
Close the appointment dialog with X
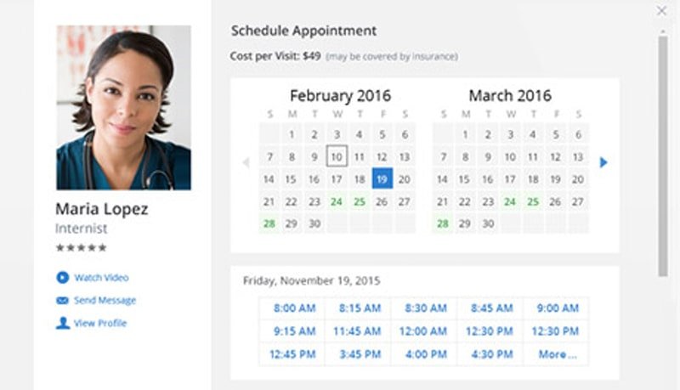coord(661,11)
